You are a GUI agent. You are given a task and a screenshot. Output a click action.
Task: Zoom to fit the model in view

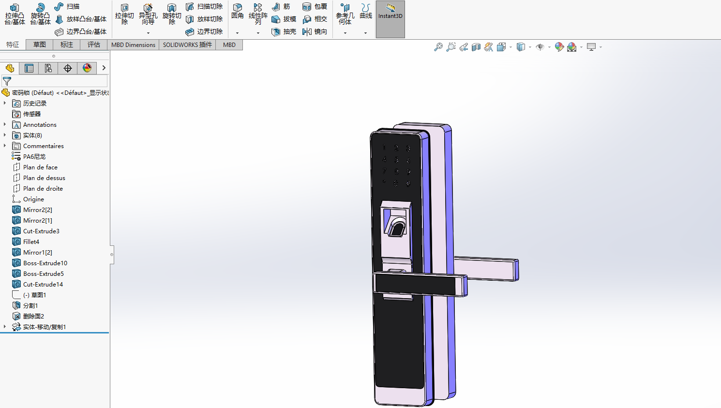point(438,47)
